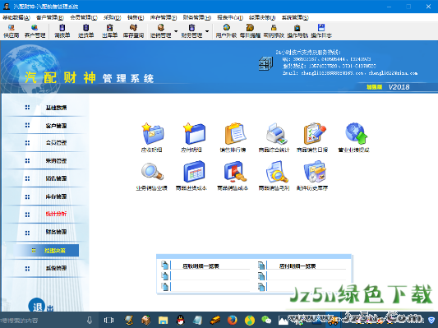Open the 系统管理(S) menu
The image size is (438, 328).
pos(295,17)
